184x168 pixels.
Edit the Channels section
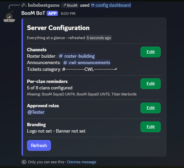coord(151,52)
